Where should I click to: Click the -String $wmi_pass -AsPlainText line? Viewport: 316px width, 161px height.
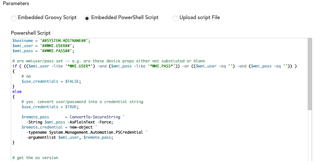point(69,122)
